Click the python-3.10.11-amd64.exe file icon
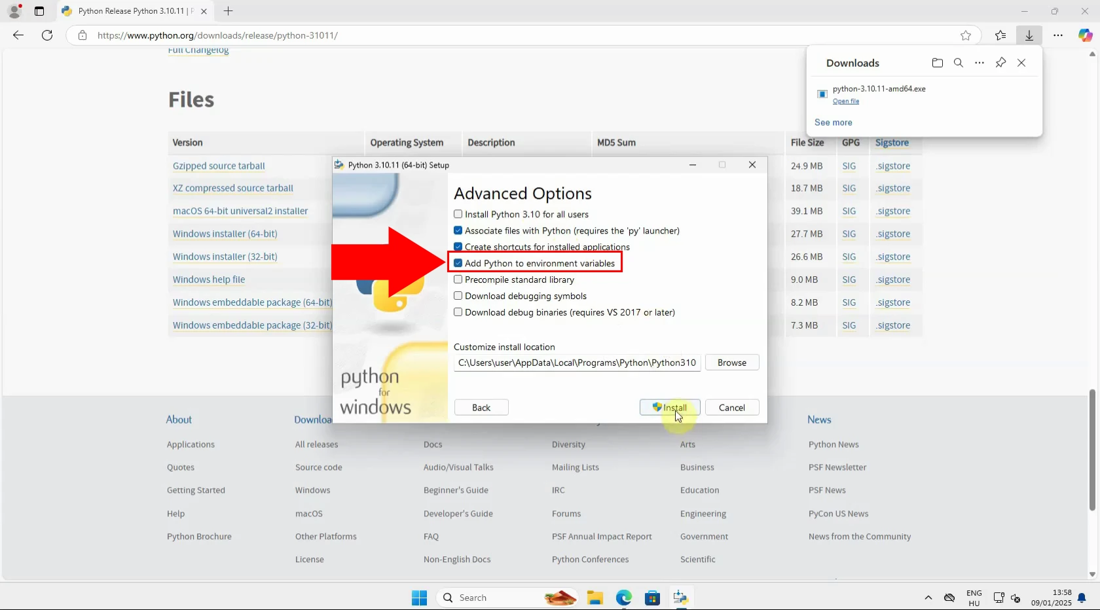Viewport: 1100px width, 610px height. click(x=822, y=94)
